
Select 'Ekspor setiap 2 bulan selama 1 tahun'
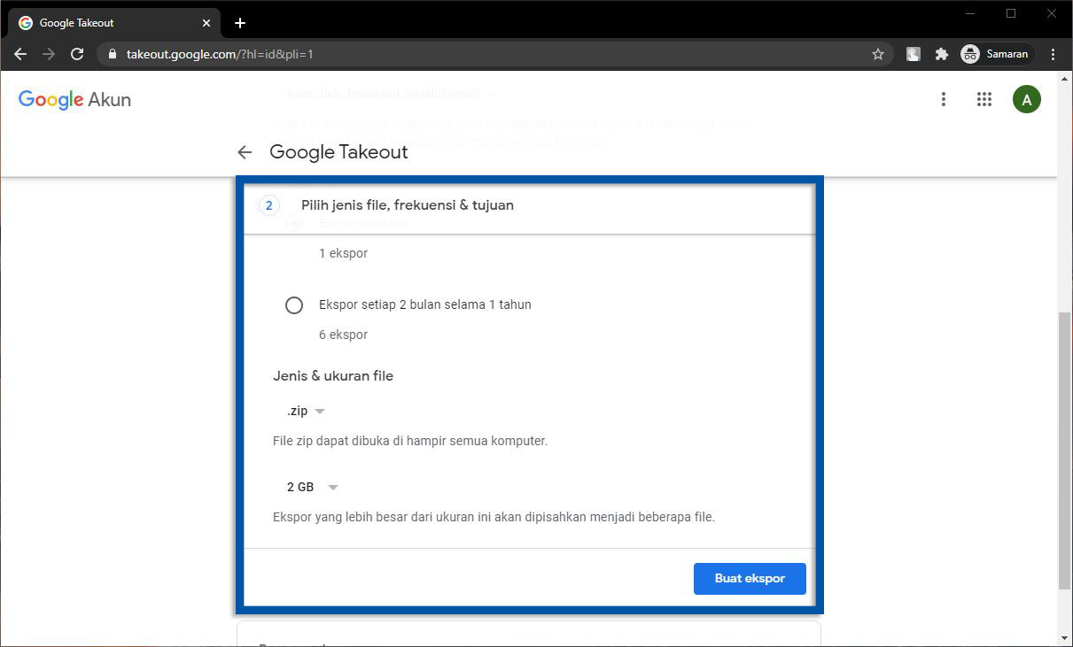pos(294,304)
